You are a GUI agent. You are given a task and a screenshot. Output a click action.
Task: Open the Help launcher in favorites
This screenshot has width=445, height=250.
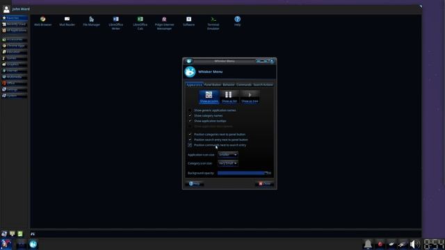[x=238, y=22]
